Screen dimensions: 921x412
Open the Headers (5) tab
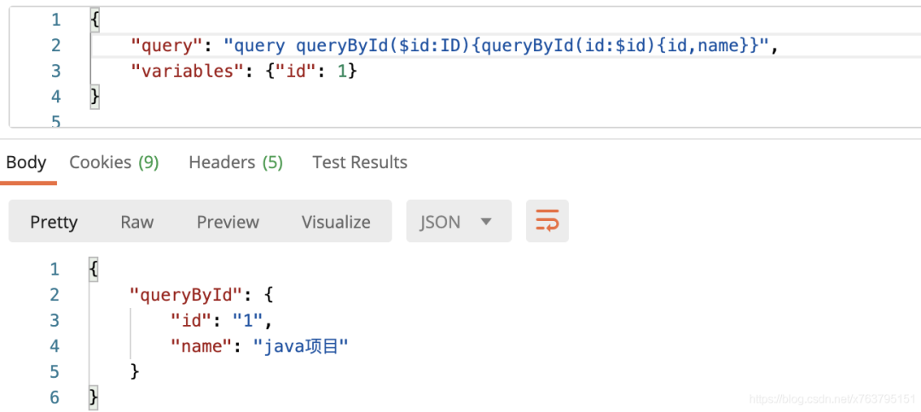point(235,162)
